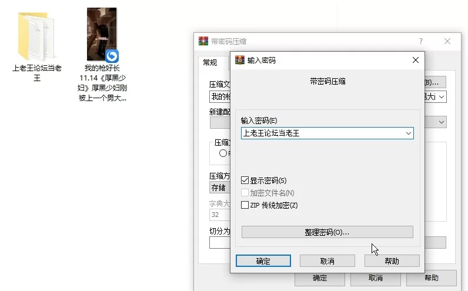468x291 pixels.
Task: Close the 输入密码 dialog with X
Action: click(x=415, y=60)
